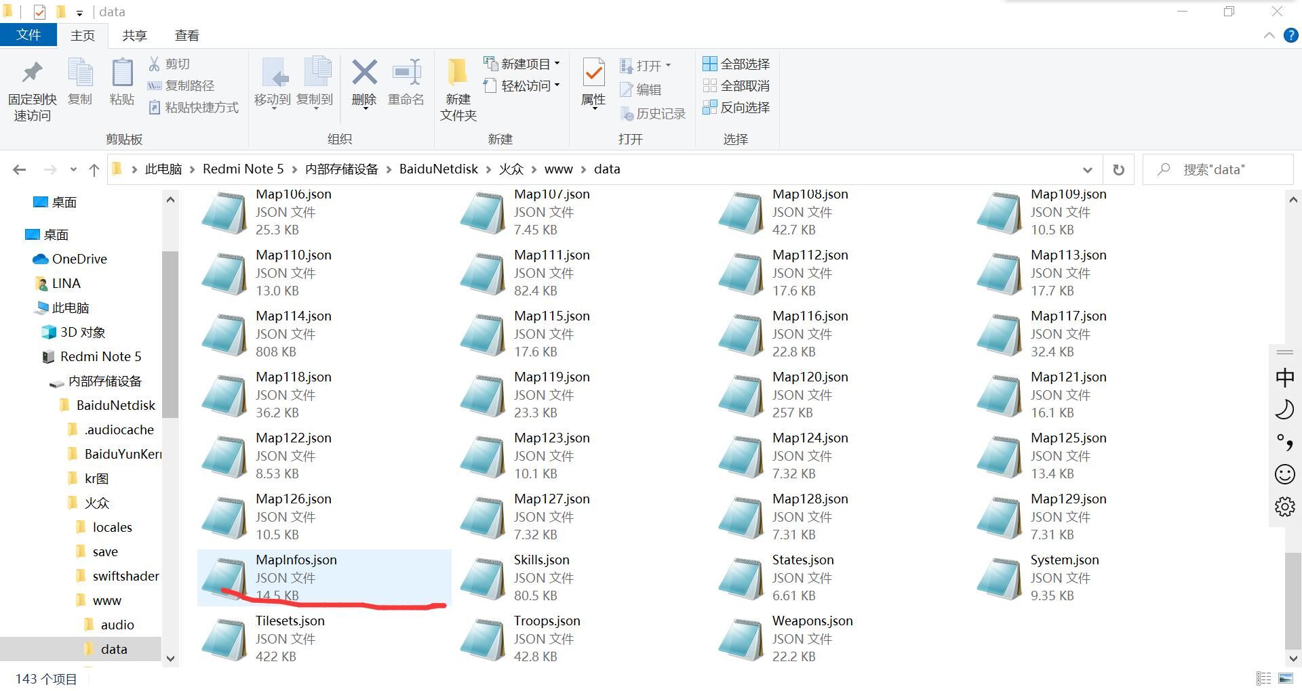Open the address bar history dropdown
The width and height of the screenshot is (1302, 691).
(x=1088, y=170)
